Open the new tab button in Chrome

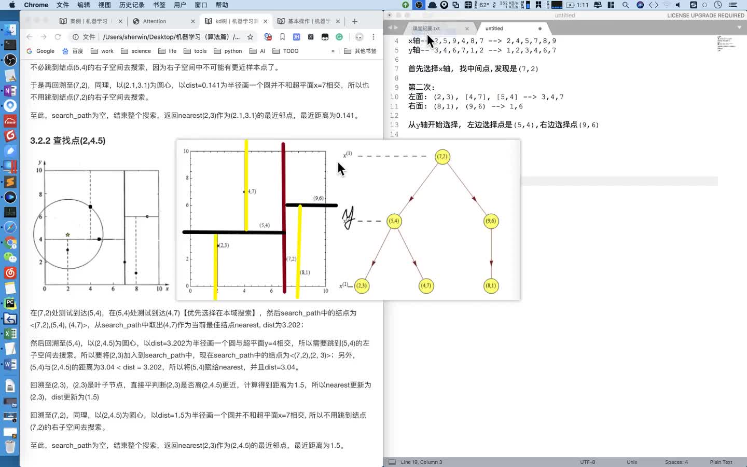coord(355,21)
